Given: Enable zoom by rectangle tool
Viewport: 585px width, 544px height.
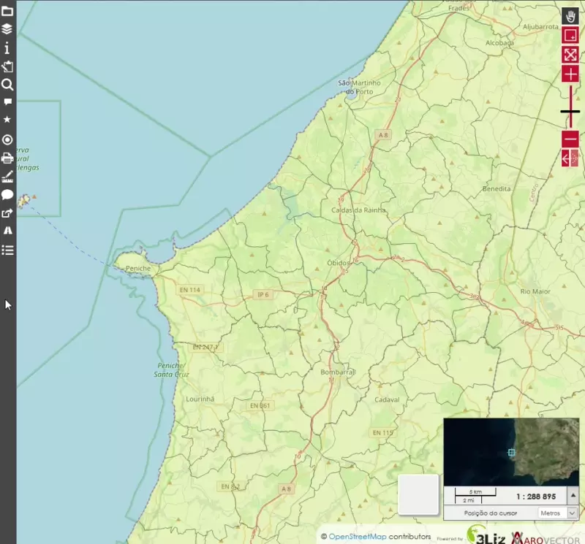Looking at the screenshot, I should (570, 35).
